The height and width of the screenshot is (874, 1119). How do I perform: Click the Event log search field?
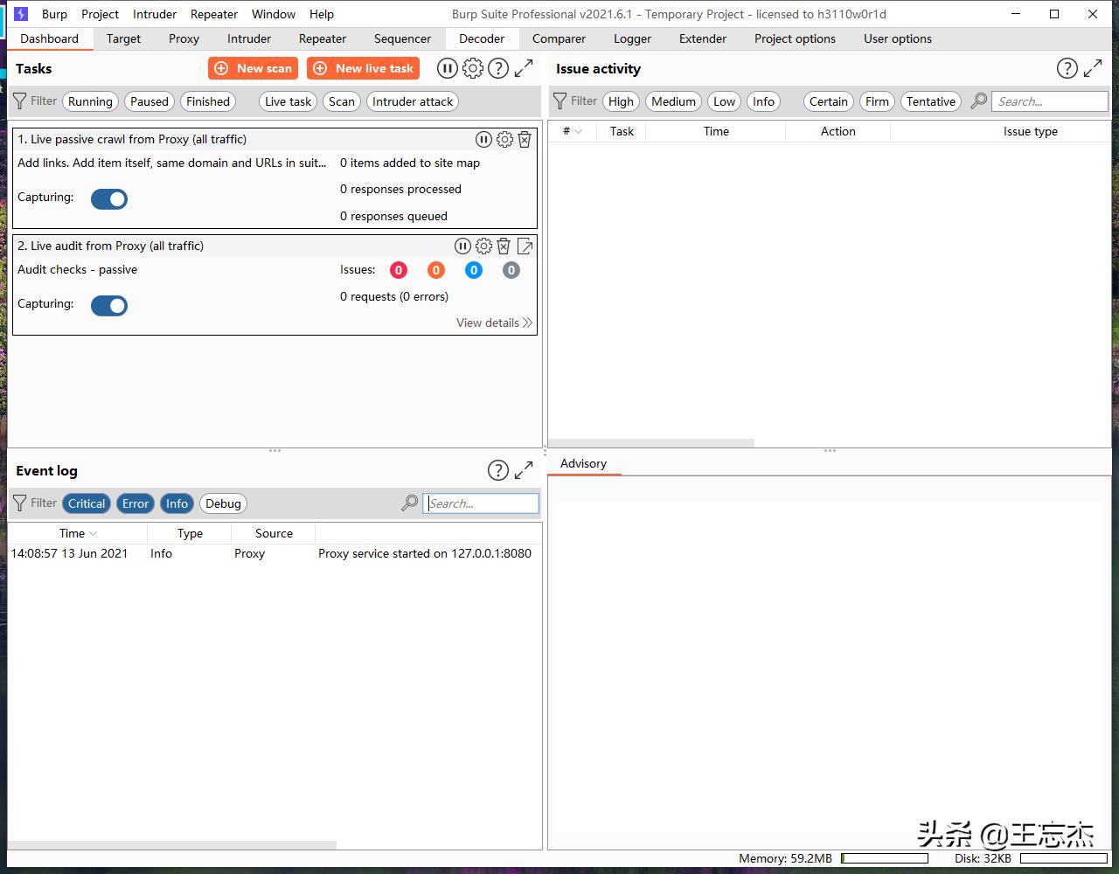coord(481,503)
